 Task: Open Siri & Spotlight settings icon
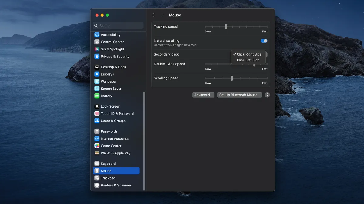pyautogui.click(x=97, y=49)
